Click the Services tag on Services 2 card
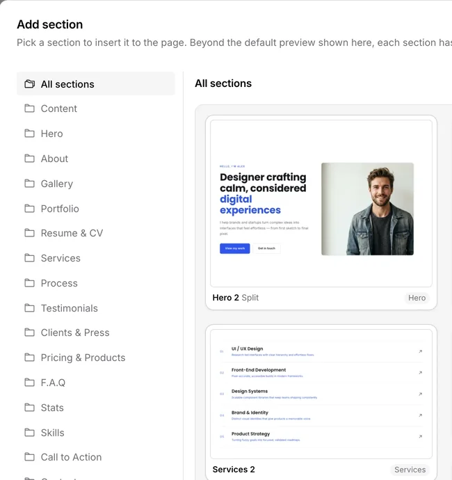The image size is (452, 480). click(410, 470)
